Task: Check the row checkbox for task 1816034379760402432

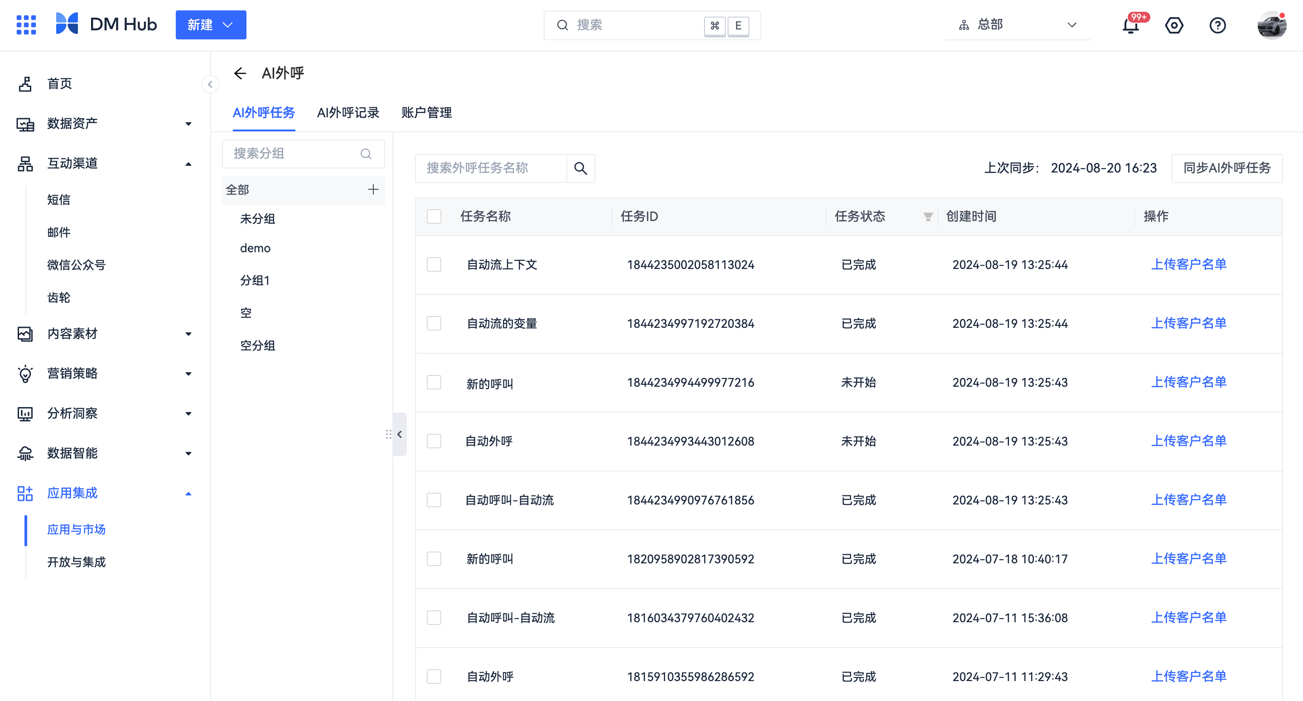Action: pyautogui.click(x=434, y=618)
